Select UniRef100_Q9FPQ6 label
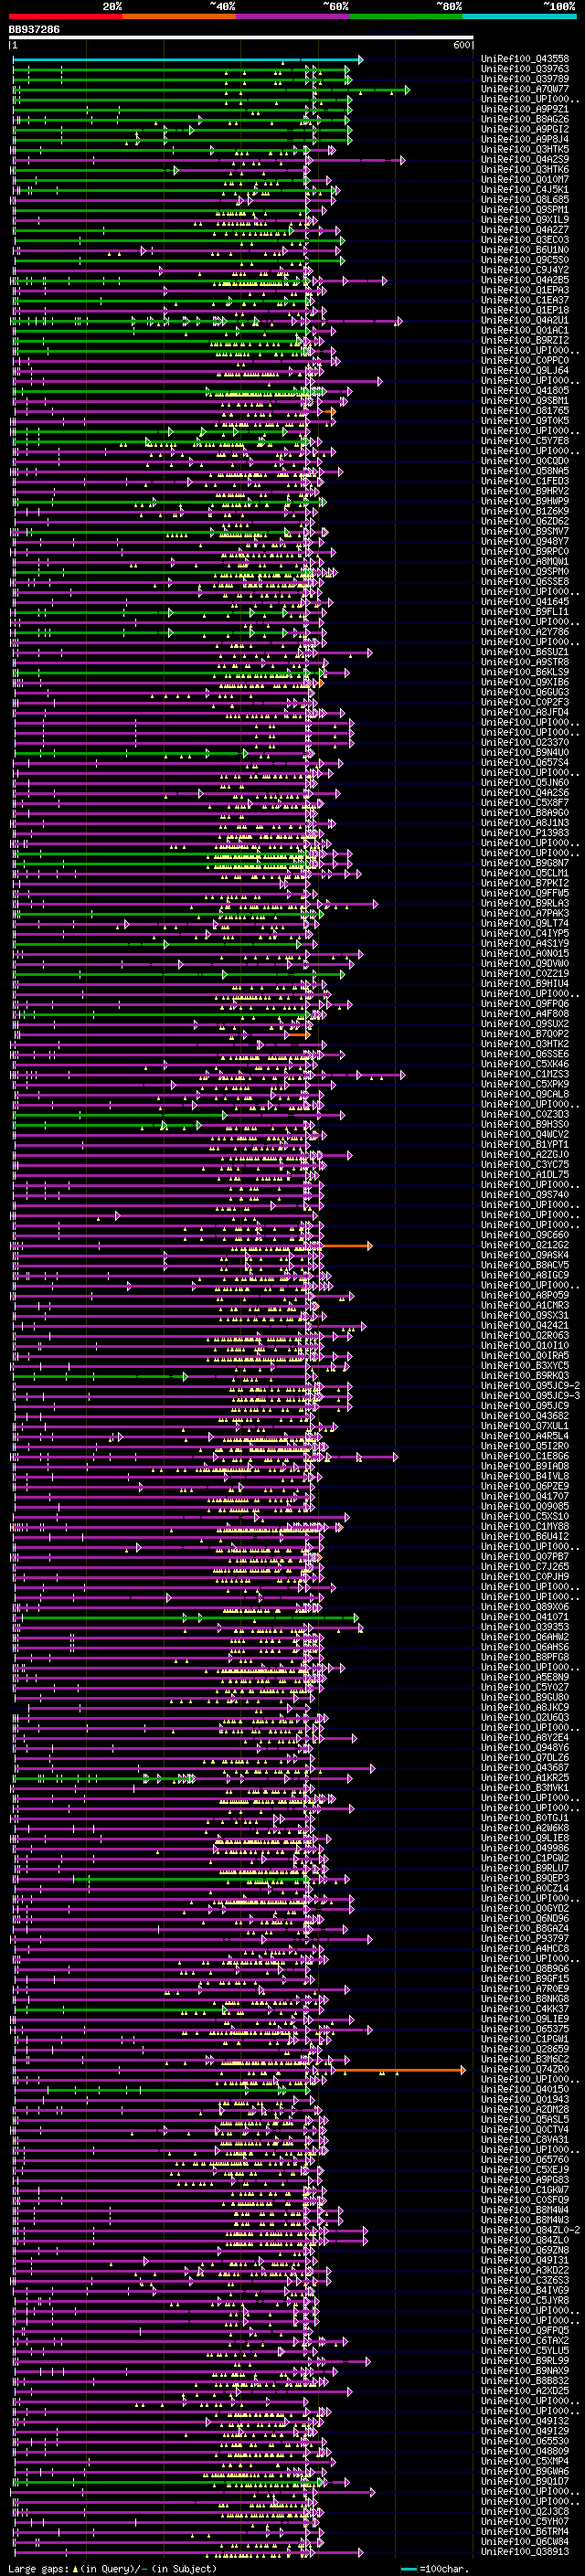The width and height of the screenshot is (585, 2576). click(x=525, y=1003)
